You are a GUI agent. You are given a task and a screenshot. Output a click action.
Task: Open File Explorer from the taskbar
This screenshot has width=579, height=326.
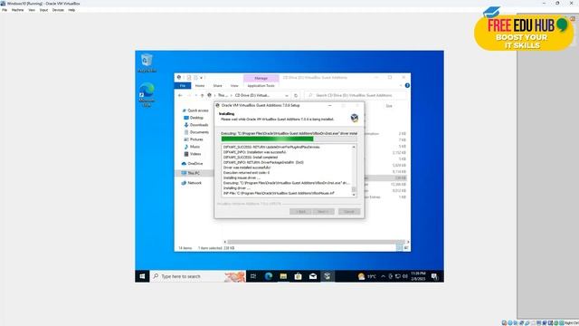coord(283,276)
